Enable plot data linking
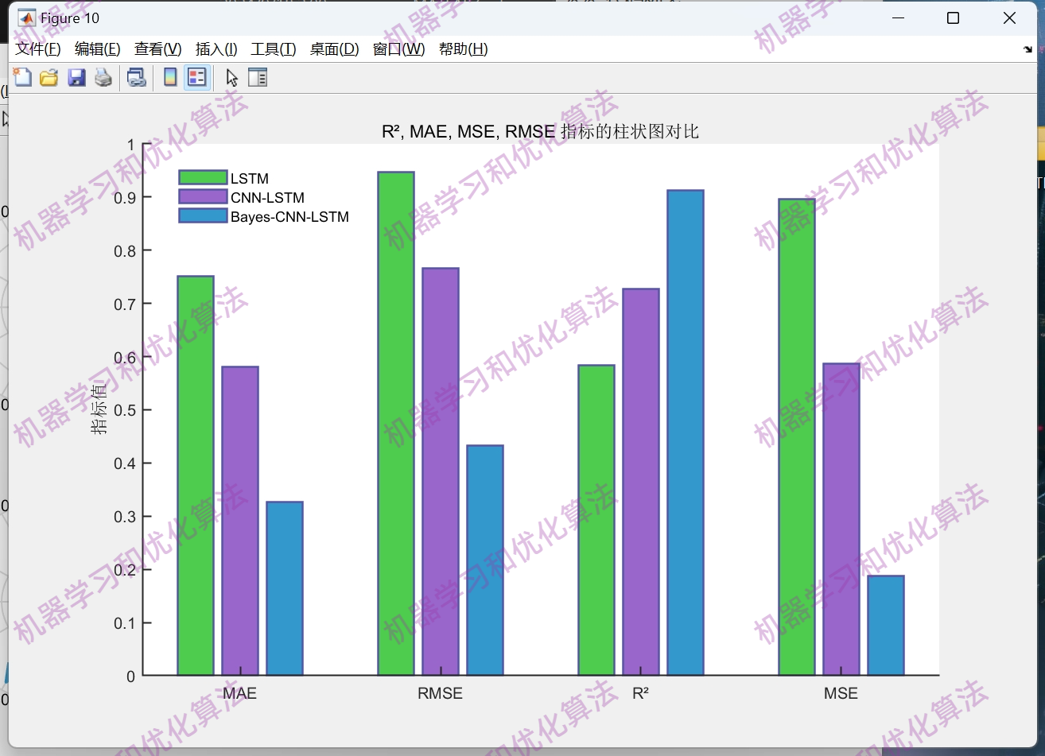 tap(136, 77)
